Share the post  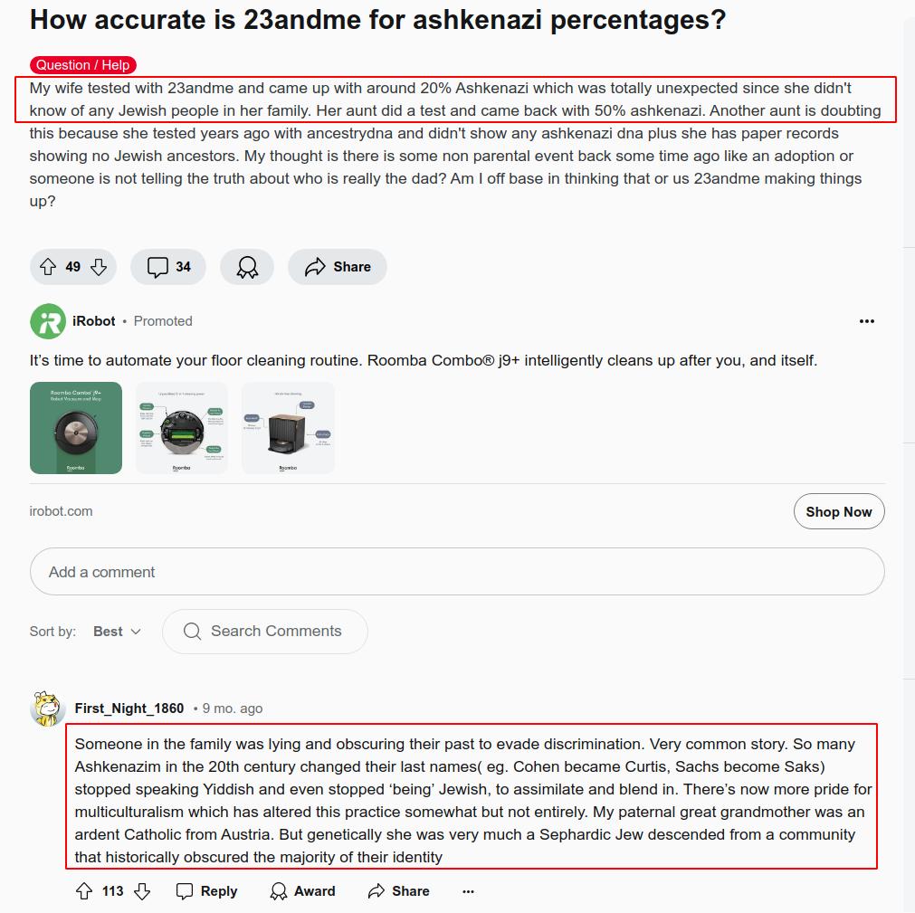[x=338, y=267]
